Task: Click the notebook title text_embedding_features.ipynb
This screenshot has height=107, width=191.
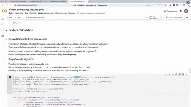Action: tap(28, 10)
